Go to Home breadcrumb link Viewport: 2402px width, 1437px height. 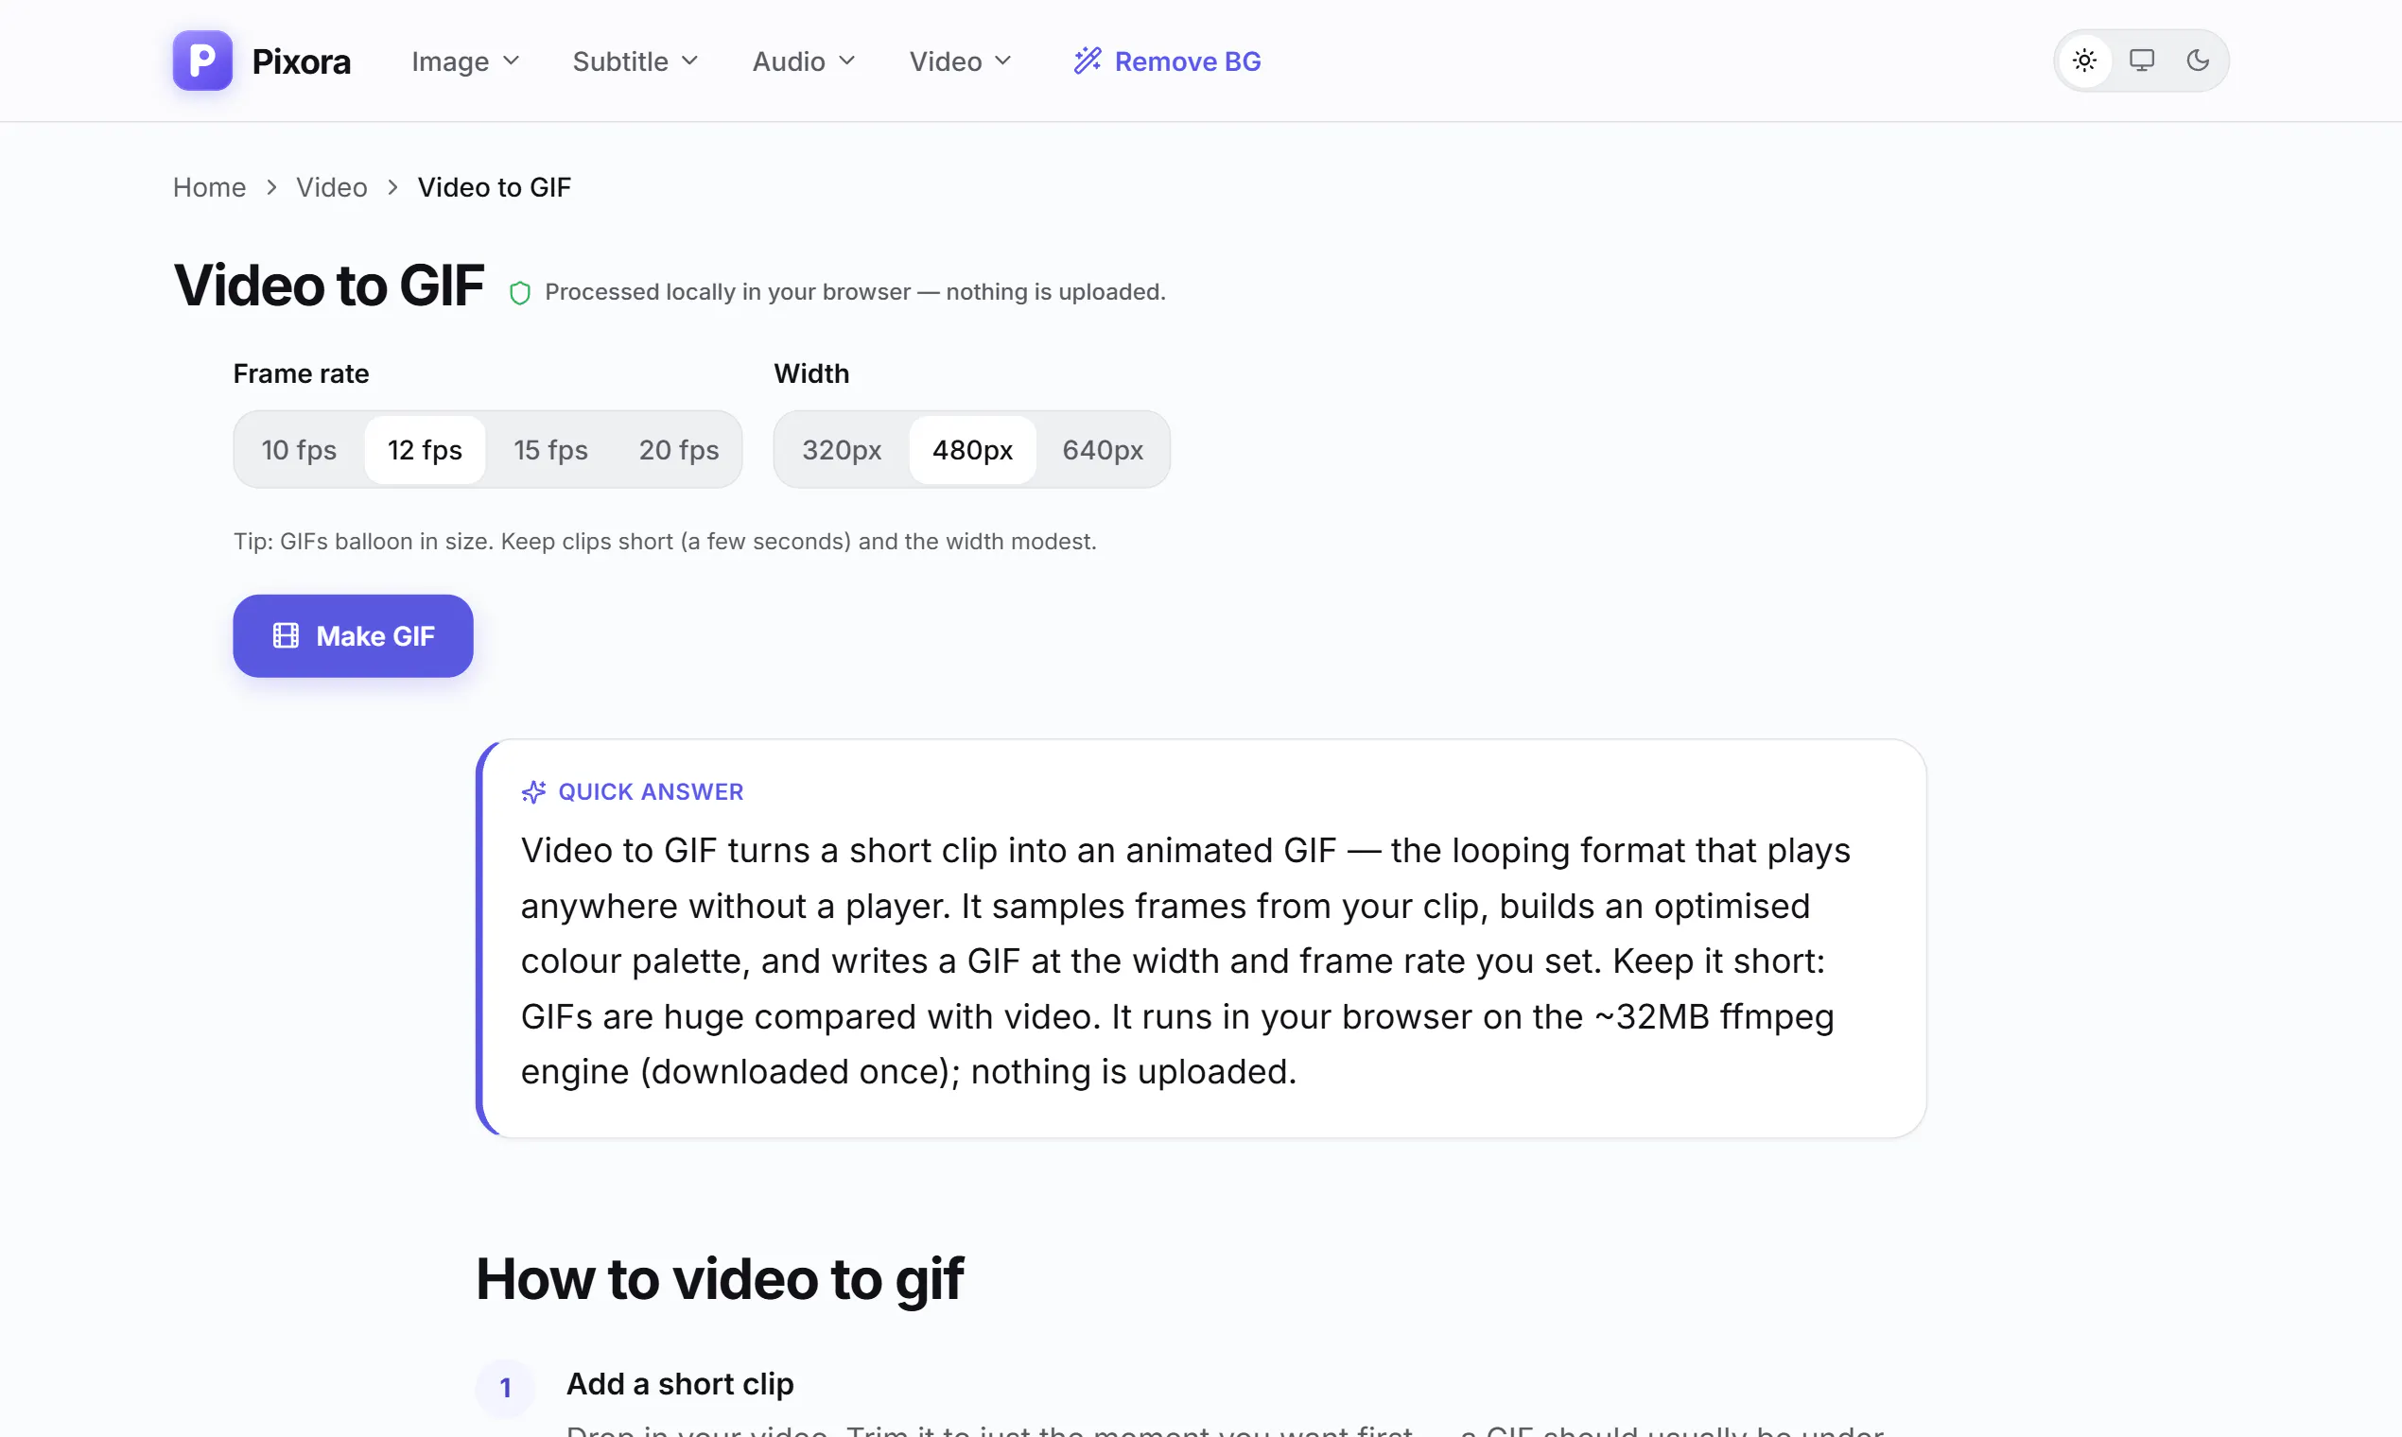(x=209, y=187)
